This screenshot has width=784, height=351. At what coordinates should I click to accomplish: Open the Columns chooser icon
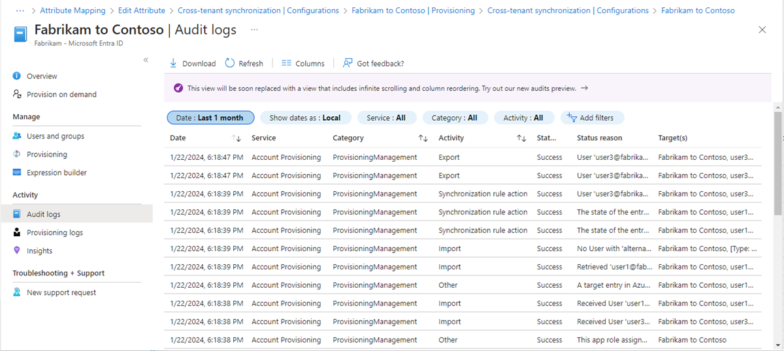286,63
